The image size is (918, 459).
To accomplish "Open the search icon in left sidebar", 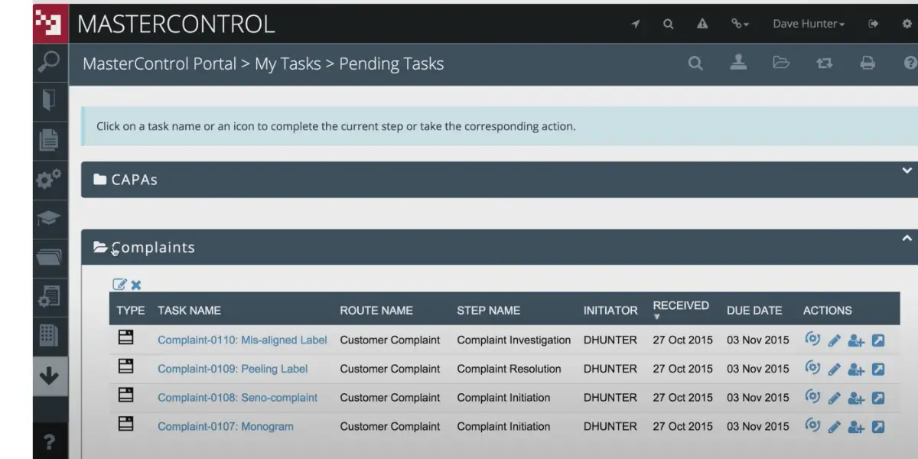I will tap(49, 62).
